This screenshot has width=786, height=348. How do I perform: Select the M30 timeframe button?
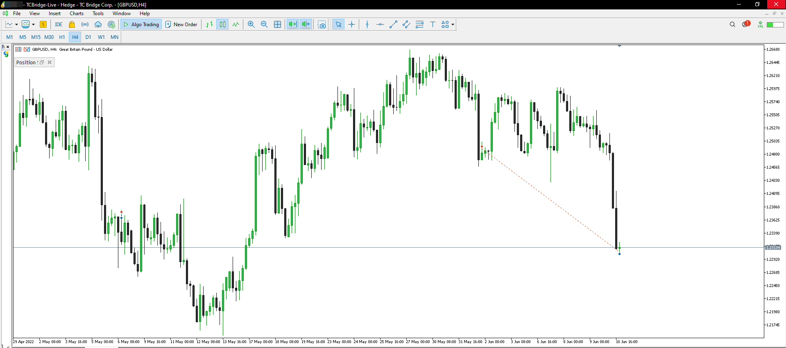[49, 37]
